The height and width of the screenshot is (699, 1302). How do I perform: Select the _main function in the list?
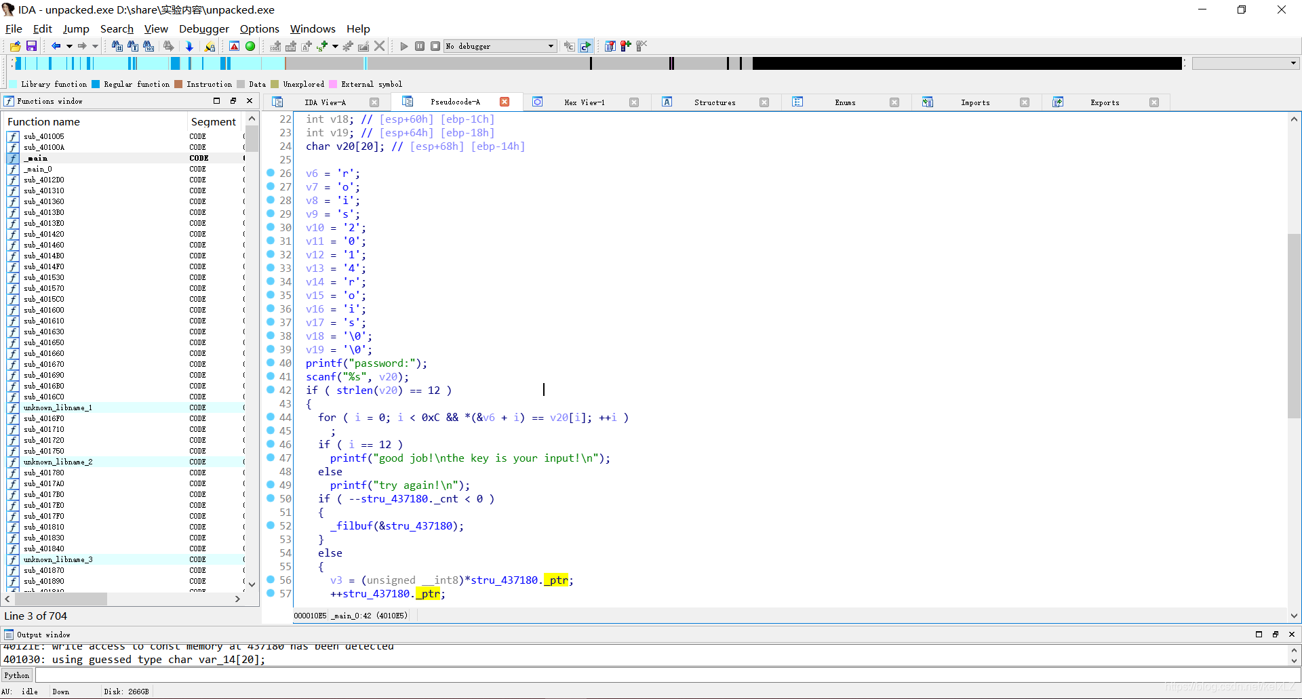click(125, 158)
